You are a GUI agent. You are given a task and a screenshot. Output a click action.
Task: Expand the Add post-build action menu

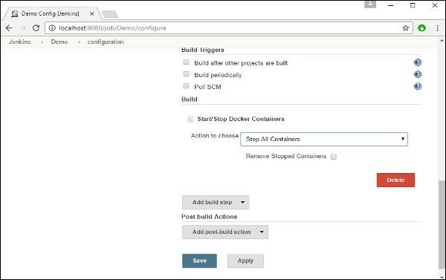tap(225, 232)
